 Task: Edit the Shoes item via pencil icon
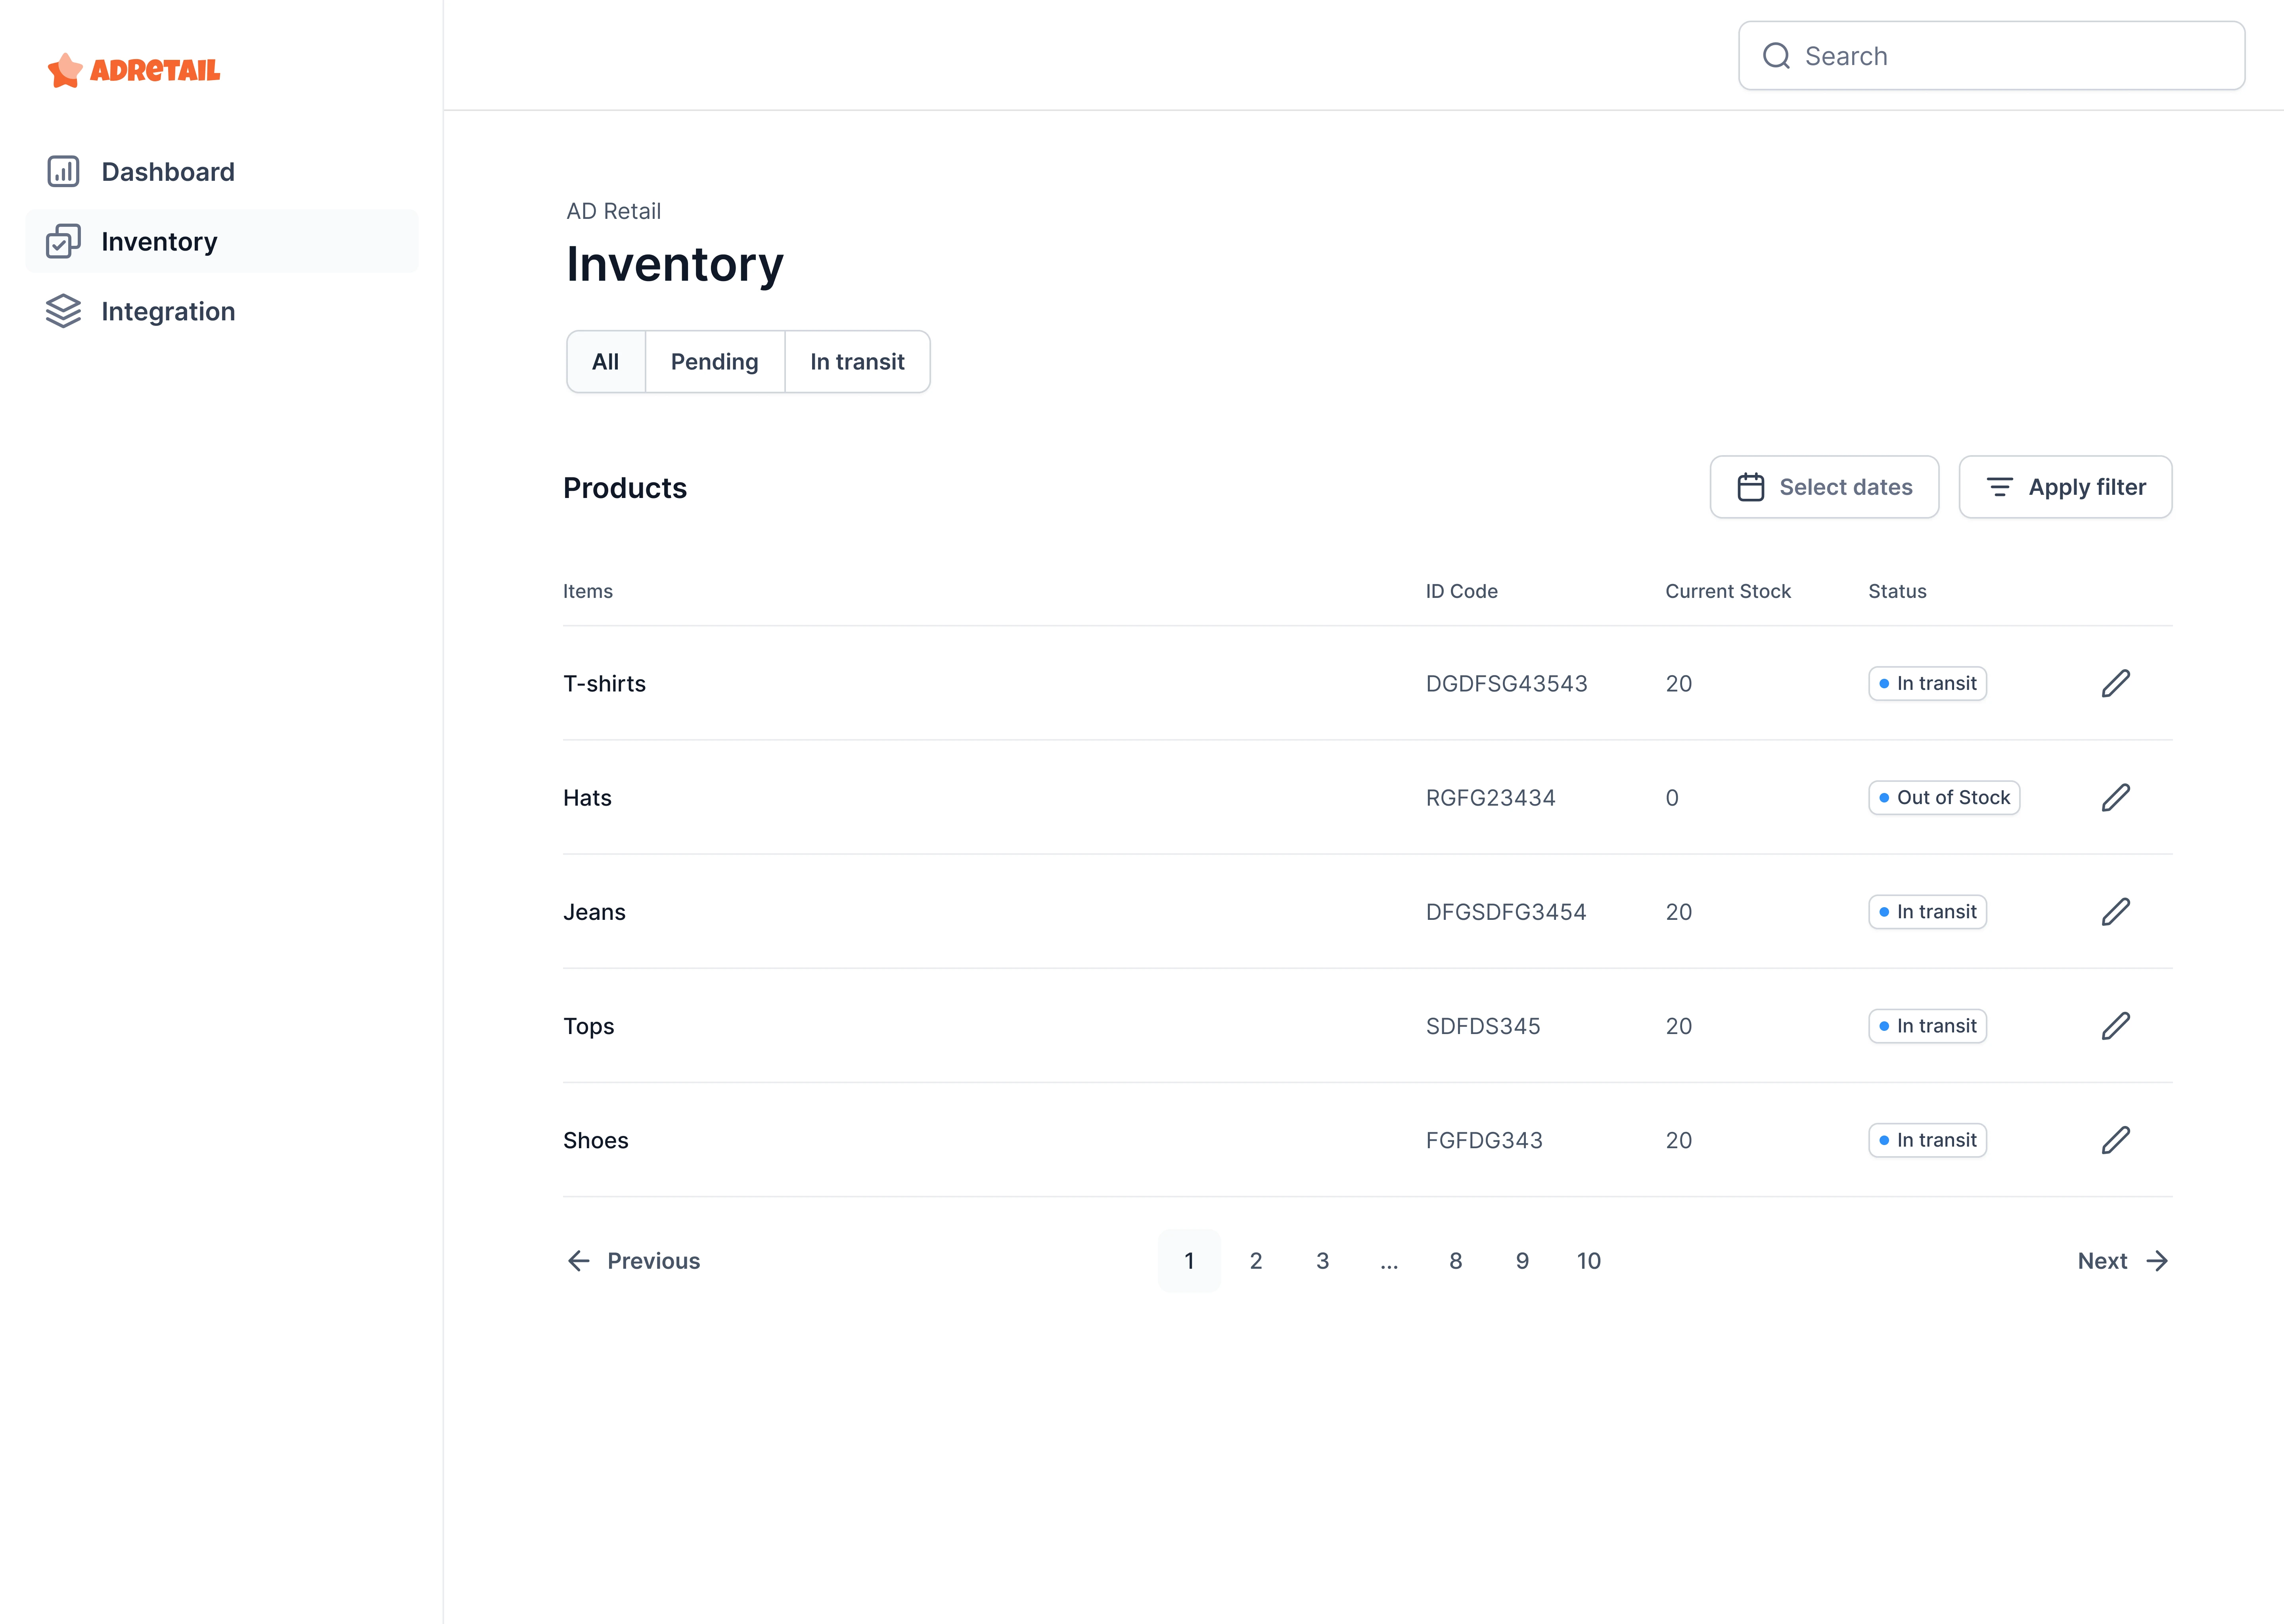click(2115, 1139)
